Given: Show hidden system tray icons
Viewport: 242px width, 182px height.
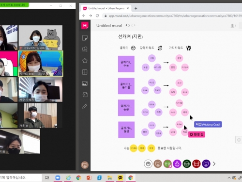Looking at the screenshot, I should coord(229,178).
